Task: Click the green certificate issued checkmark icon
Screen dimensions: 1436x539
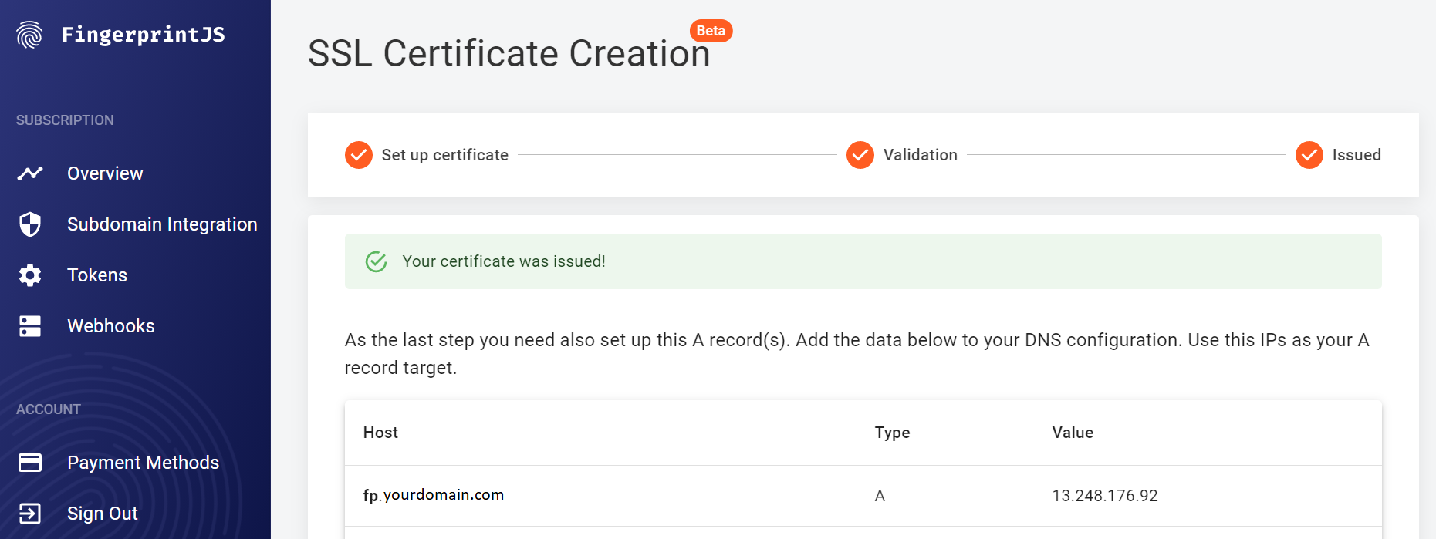Action: pos(376,261)
